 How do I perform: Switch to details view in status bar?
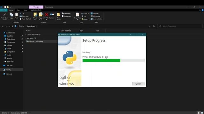(x=199, y=113)
